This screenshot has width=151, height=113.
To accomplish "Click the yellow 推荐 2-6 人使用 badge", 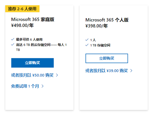I will (x=22, y=9).
